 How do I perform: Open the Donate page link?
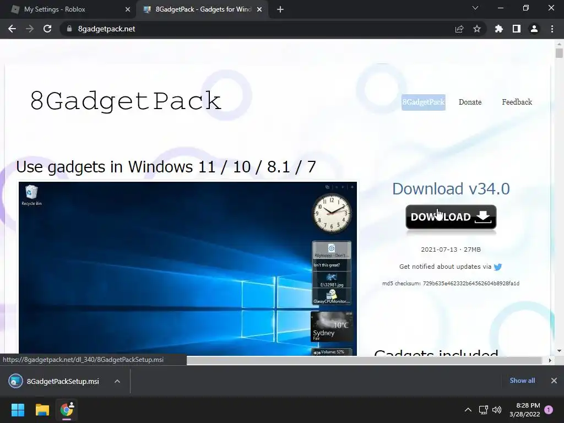point(470,102)
